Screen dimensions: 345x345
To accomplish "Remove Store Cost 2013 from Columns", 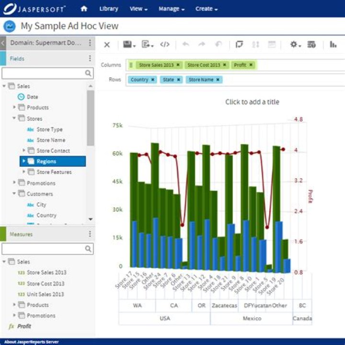I will [x=225, y=65].
